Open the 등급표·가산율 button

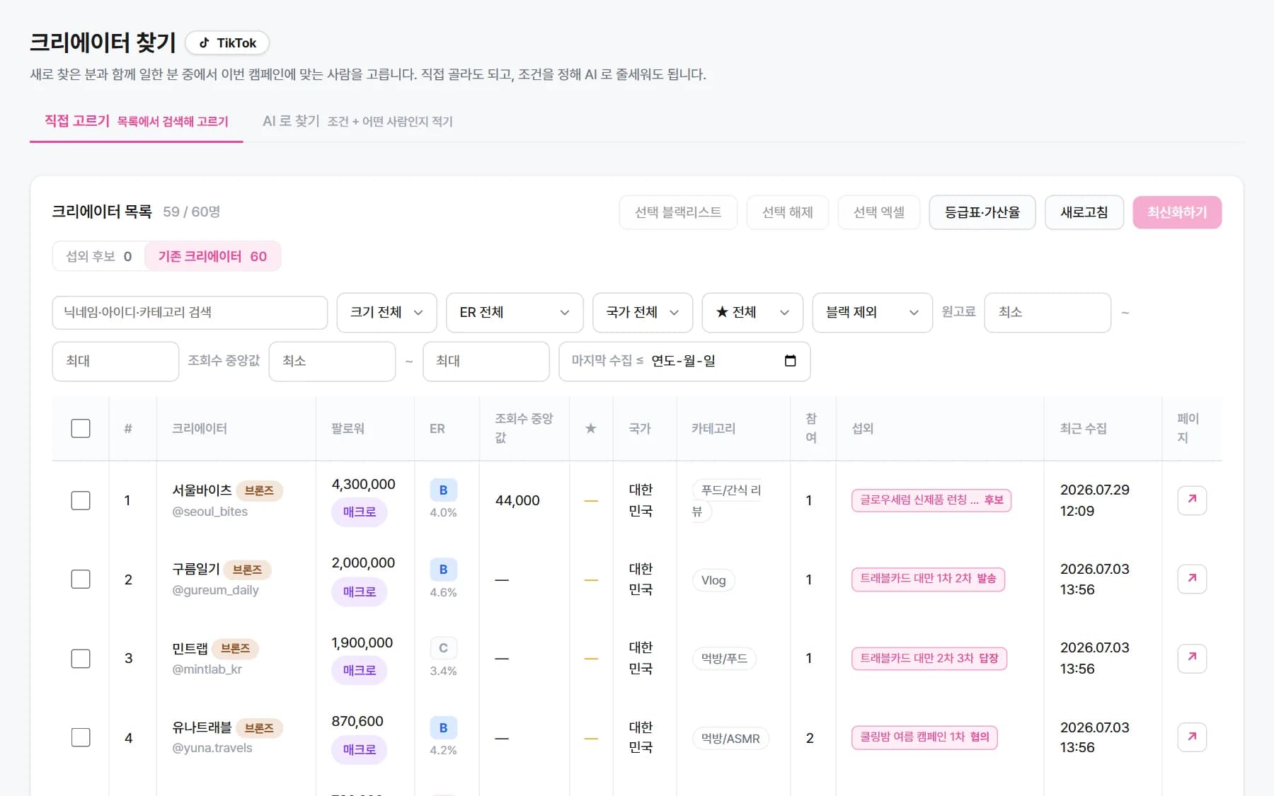[x=982, y=212]
